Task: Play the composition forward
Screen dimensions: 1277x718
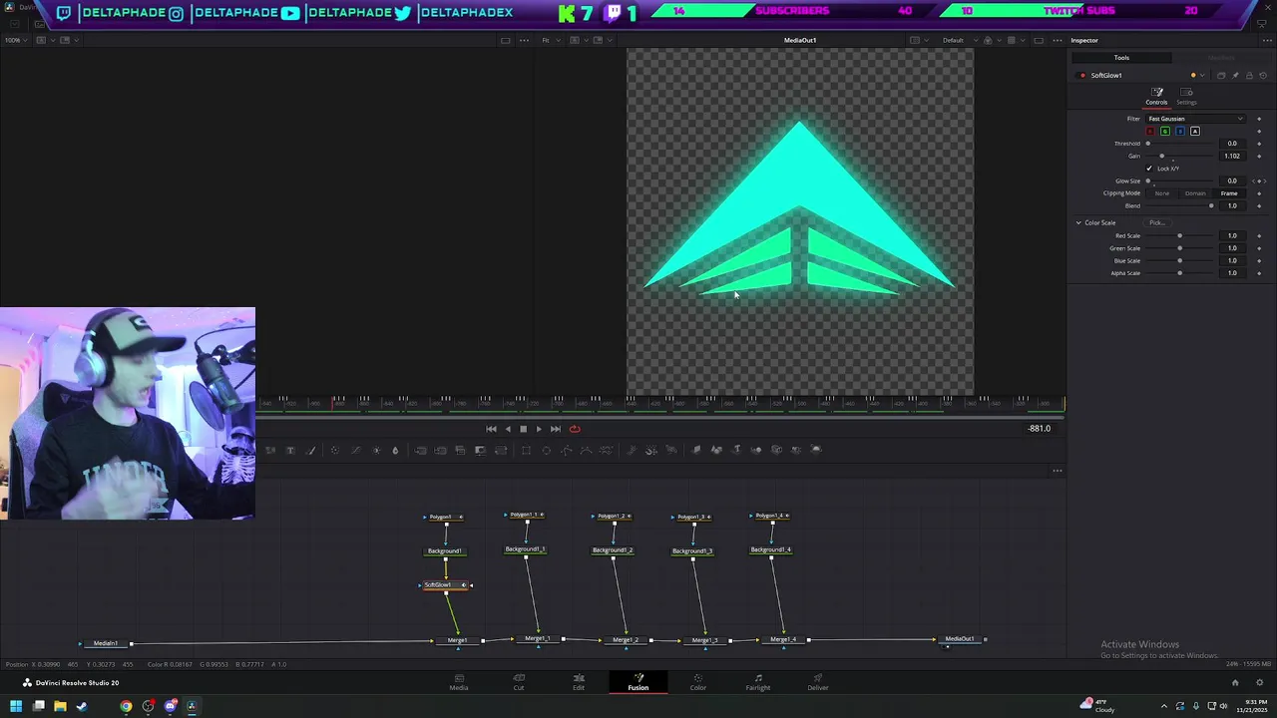Action: (x=539, y=429)
